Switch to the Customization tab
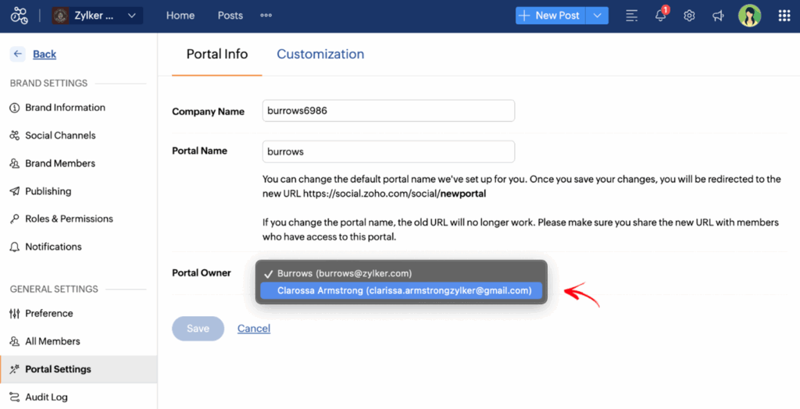Screen dimensions: 800x409 coord(320,54)
